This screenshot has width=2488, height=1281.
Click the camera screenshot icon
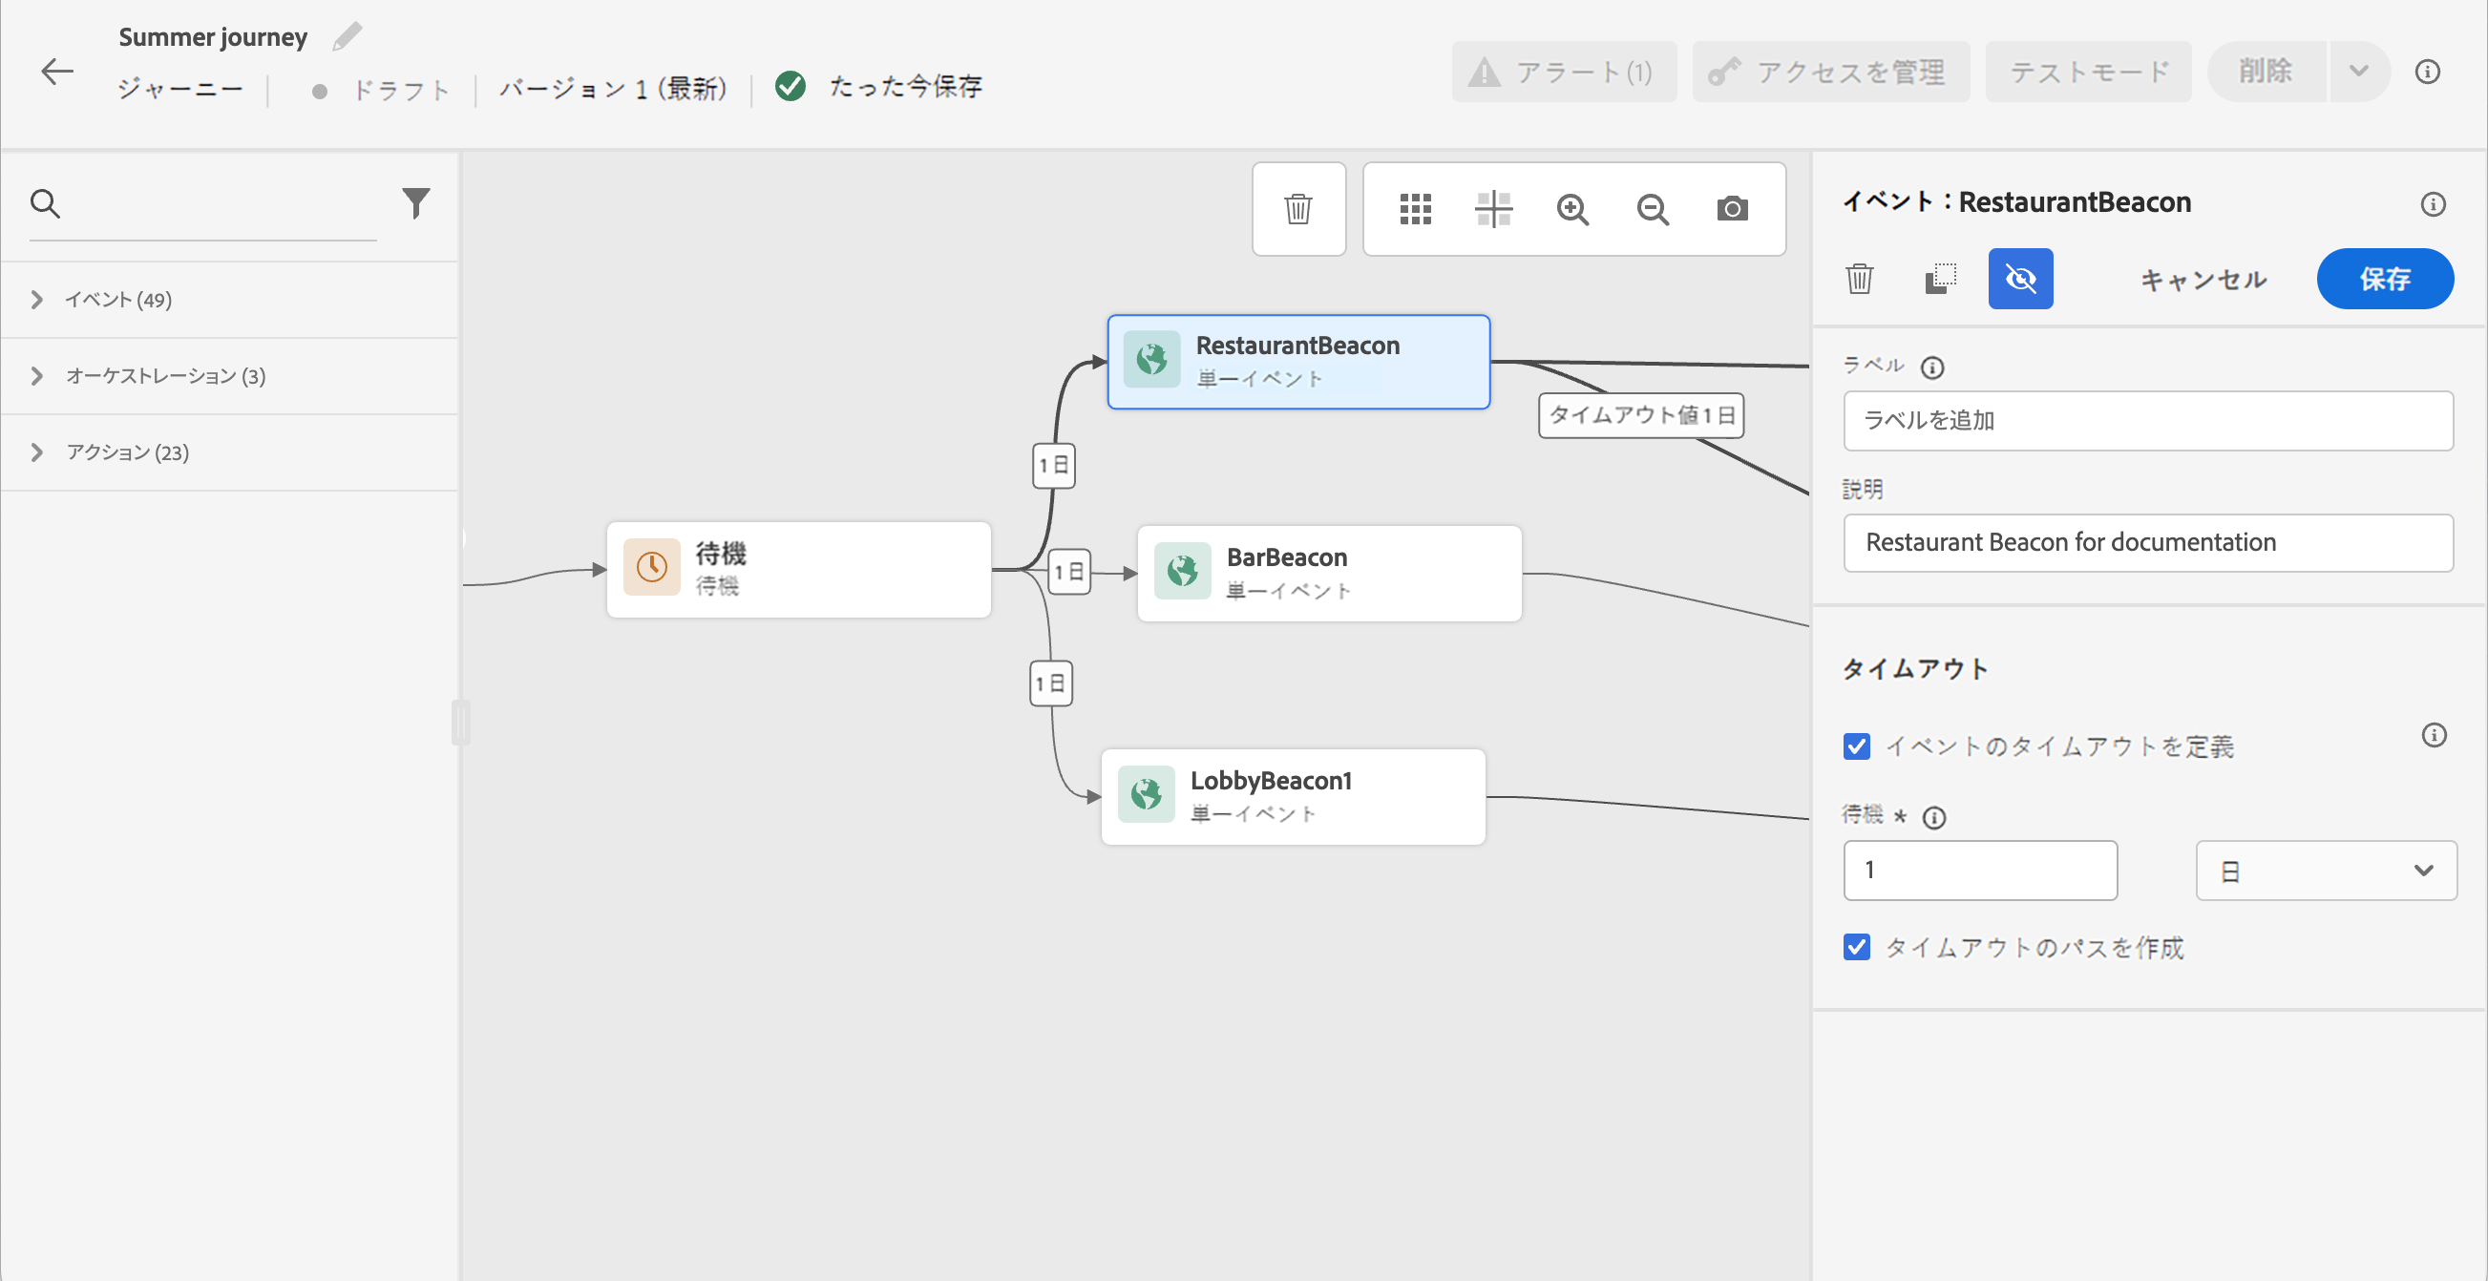coord(1732,208)
